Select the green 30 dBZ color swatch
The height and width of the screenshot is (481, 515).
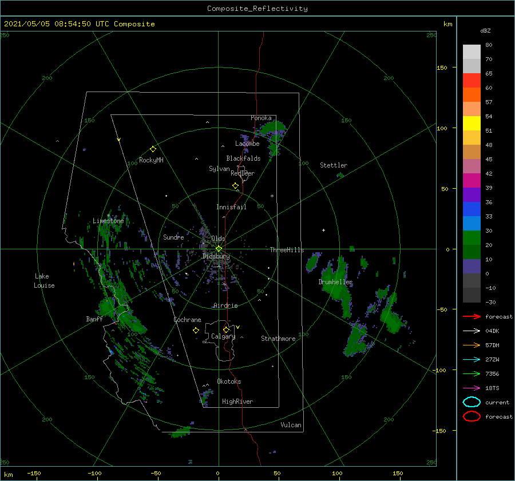pos(472,237)
